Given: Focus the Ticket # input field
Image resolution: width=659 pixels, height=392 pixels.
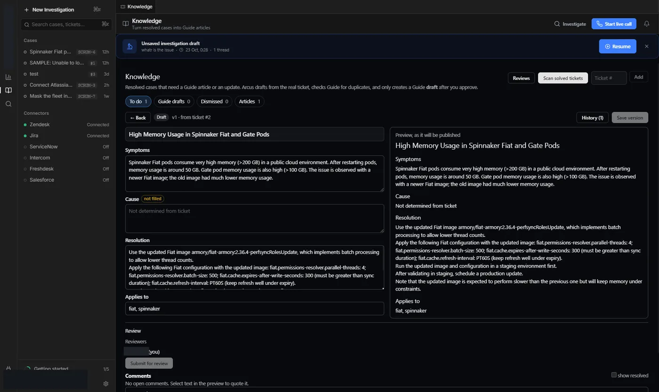Looking at the screenshot, I should (x=609, y=78).
